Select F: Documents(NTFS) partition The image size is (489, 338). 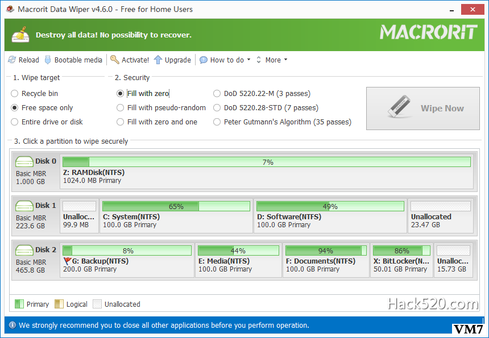click(x=326, y=260)
